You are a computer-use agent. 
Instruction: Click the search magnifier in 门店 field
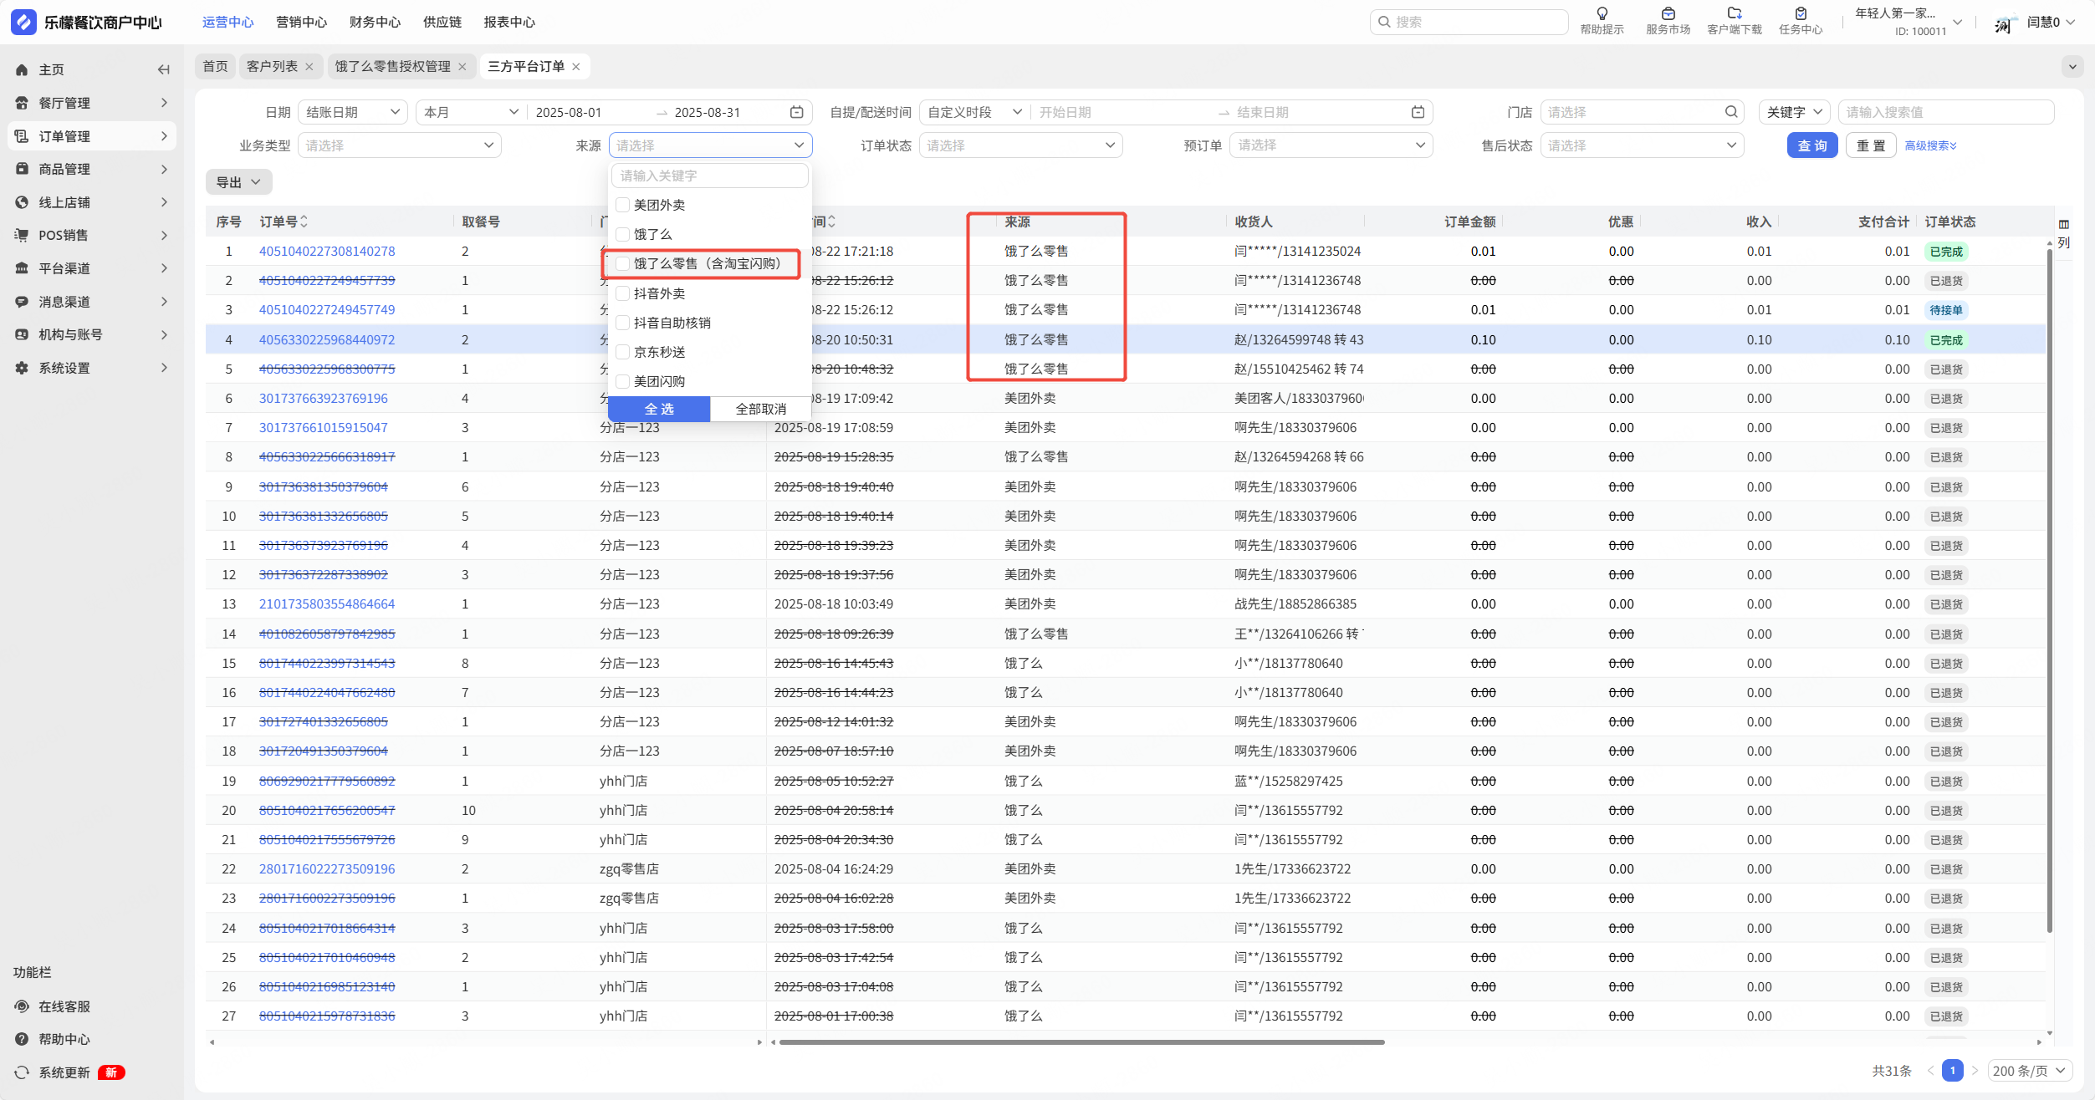[1731, 112]
